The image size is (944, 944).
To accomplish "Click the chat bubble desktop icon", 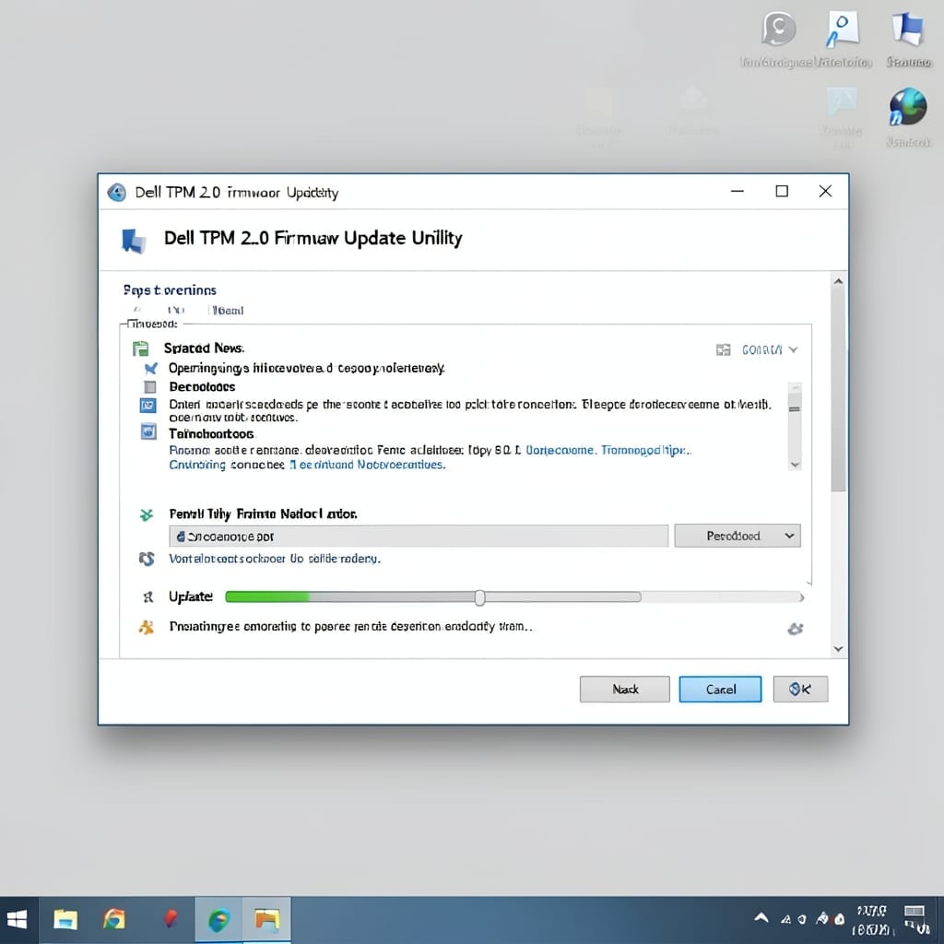I will pos(778,29).
